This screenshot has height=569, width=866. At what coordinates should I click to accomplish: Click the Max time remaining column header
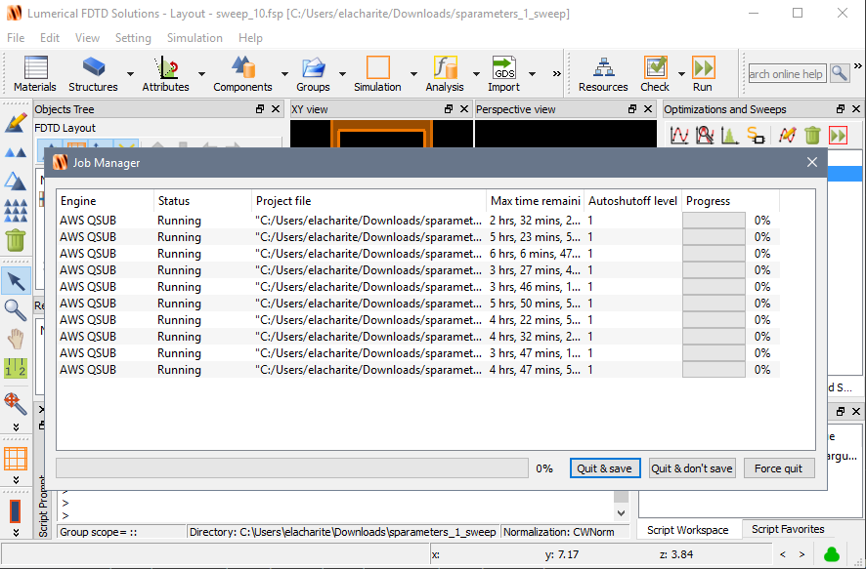tap(536, 201)
